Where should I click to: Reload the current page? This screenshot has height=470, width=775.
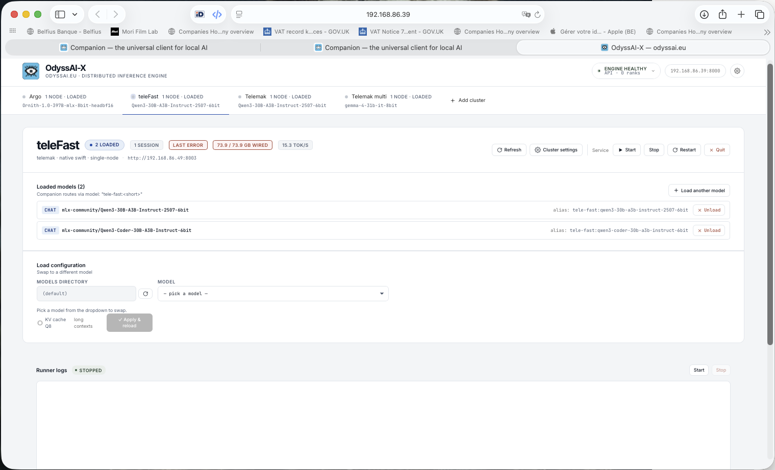[537, 14]
